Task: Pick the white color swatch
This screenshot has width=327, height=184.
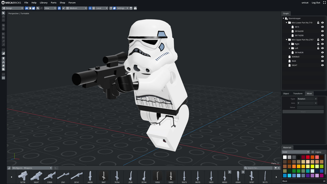Action: coord(285,157)
